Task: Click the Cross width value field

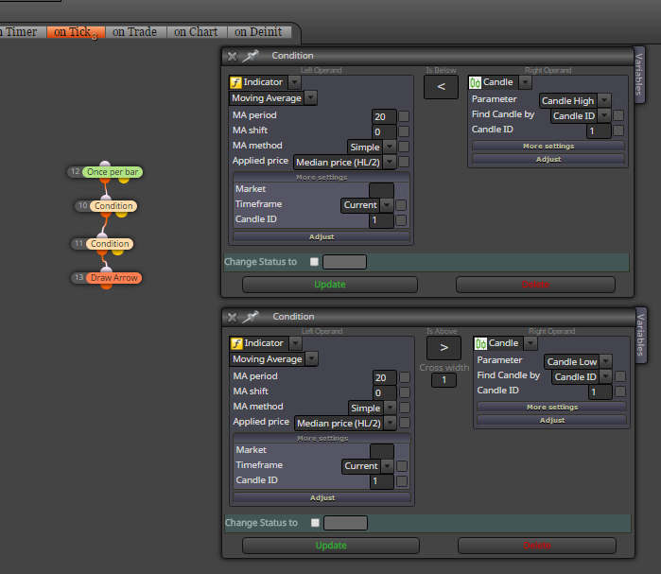Action: [x=444, y=380]
